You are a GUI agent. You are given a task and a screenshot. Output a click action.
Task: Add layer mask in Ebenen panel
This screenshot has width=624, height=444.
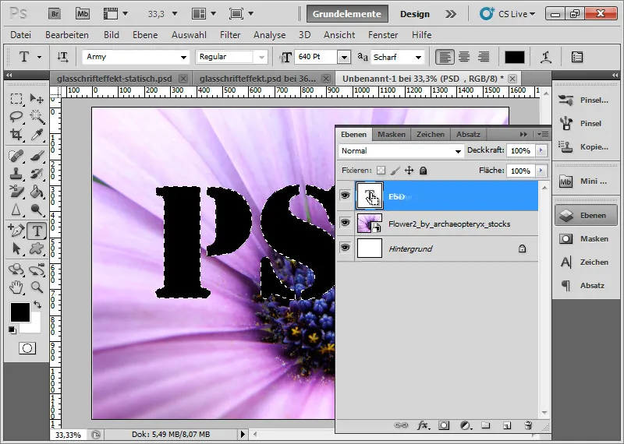pyautogui.click(x=444, y=426)
